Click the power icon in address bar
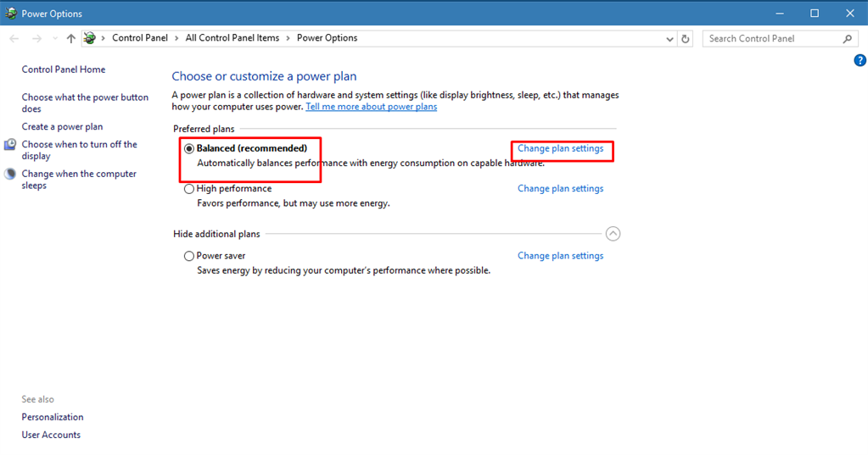 pyautogui.click(x=90, y=38)
